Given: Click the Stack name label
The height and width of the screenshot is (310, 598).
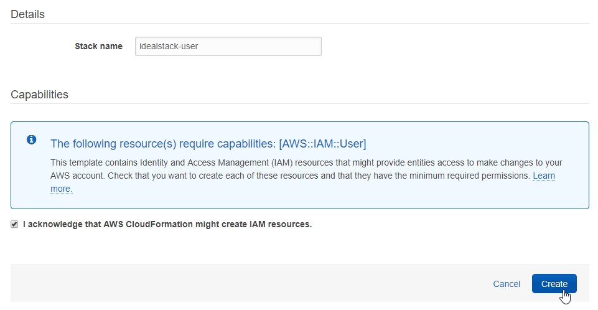Looking at the screenshot, I should (98, 47).
